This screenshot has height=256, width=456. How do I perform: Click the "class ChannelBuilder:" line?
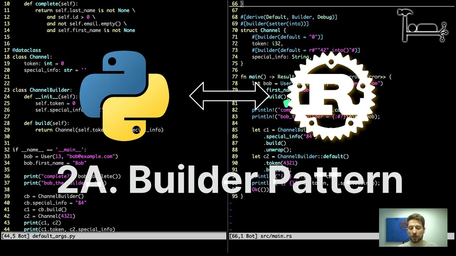pos(42,90)
